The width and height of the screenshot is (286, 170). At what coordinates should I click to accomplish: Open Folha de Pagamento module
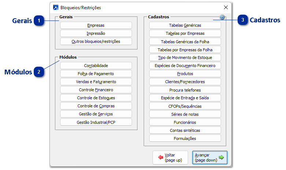(x=96, y=74)
